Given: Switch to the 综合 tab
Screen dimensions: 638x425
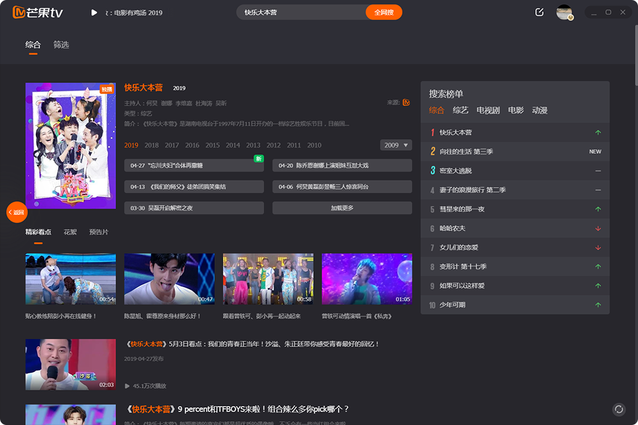Looking at the screenshot, I should pyautogui.click(x=33, y=45).
